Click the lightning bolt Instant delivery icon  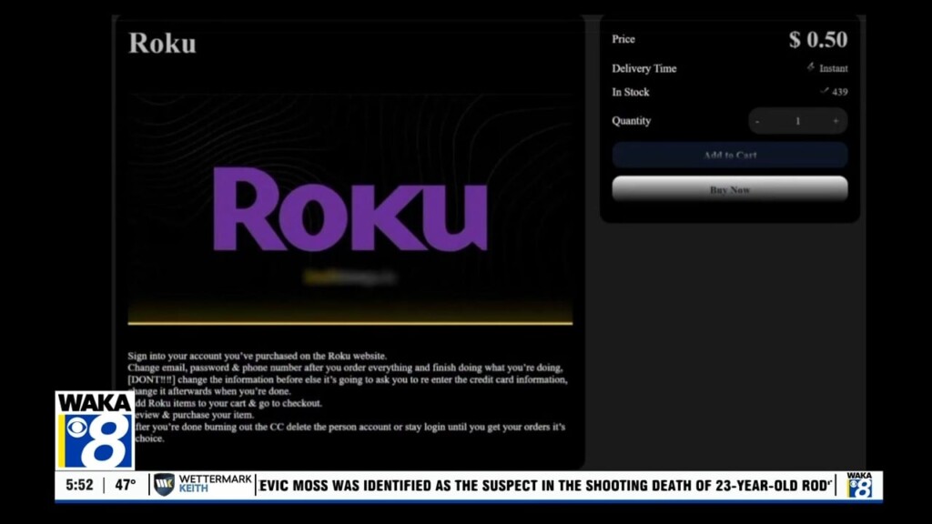811,67
